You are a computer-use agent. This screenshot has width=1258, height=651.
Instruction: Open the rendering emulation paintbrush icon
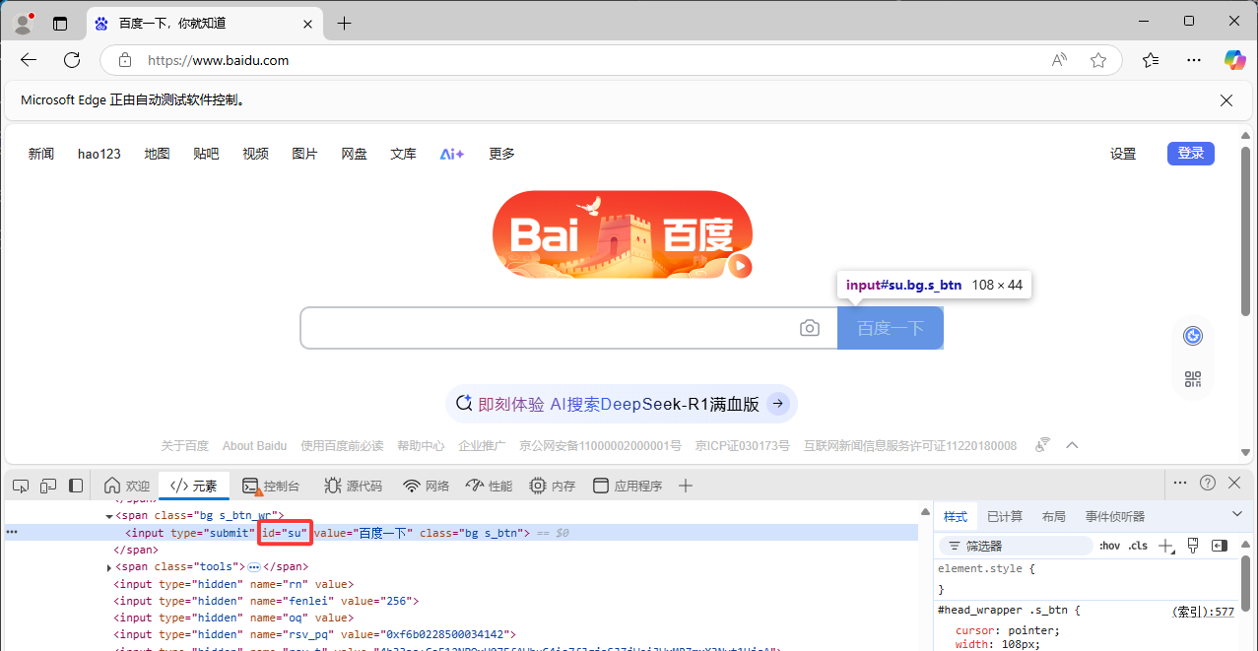[1193, 546]
